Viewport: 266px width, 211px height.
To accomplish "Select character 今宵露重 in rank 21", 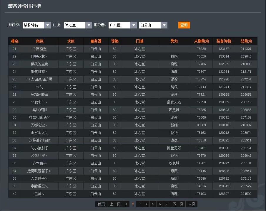I will 39,49.
